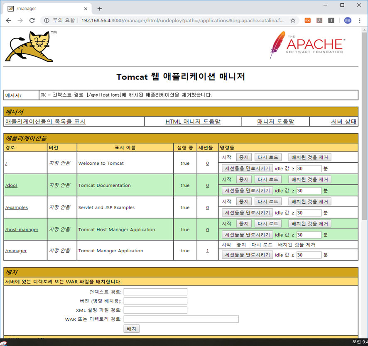Open 매니저 도움말 link
Image resolution: width=368 pixels, height=346 pixels.
275,122
